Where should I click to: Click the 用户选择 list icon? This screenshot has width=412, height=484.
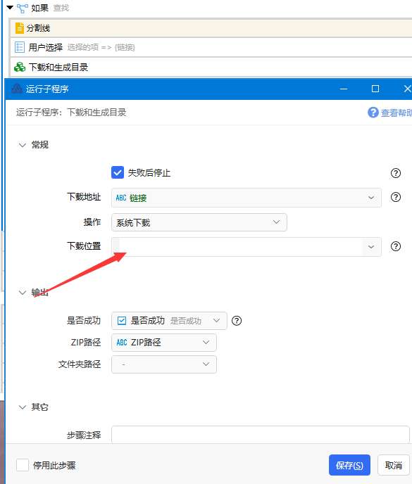[20, 47]
